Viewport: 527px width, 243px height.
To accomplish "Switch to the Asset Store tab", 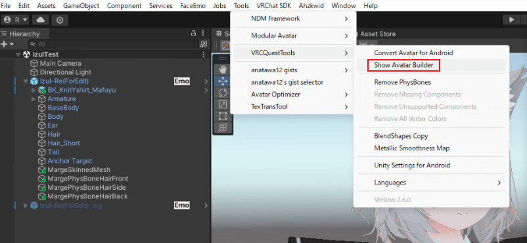I will pyautogui.click(x=378, y=34).
